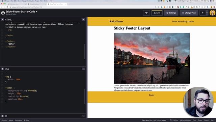The image size is (216, 122).
Task: Open the Change View menu
Action: (189, 13)
